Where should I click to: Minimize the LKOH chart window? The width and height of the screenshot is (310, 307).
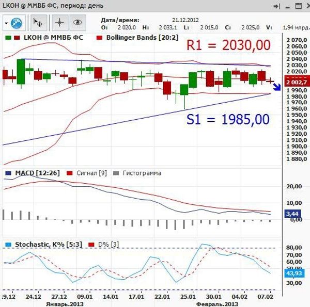(288, 7)
